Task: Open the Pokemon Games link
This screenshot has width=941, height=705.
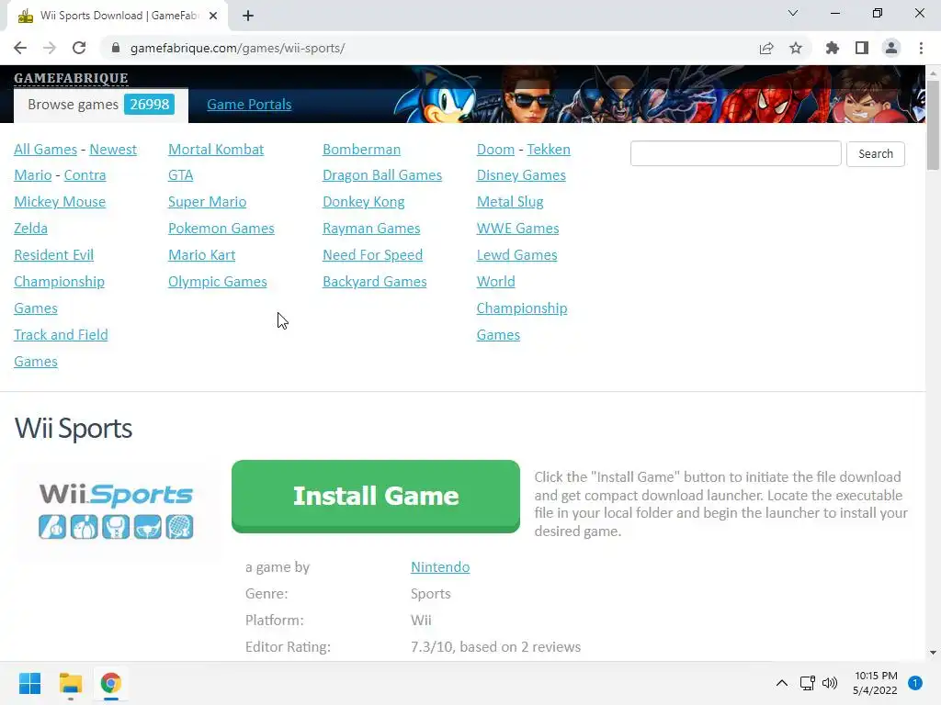Action: point(221,229)
